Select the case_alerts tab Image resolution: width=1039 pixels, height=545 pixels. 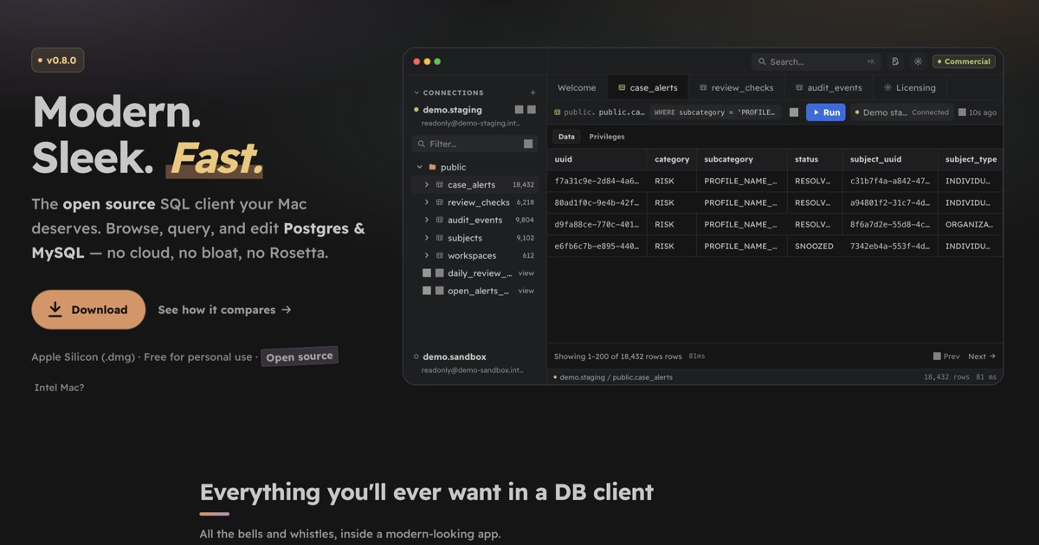648,87
